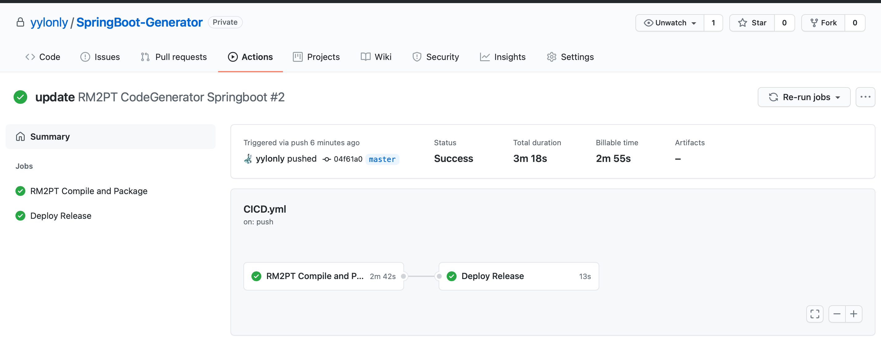
Task: Open repository Settings tab
Action: tap(570, 57)
